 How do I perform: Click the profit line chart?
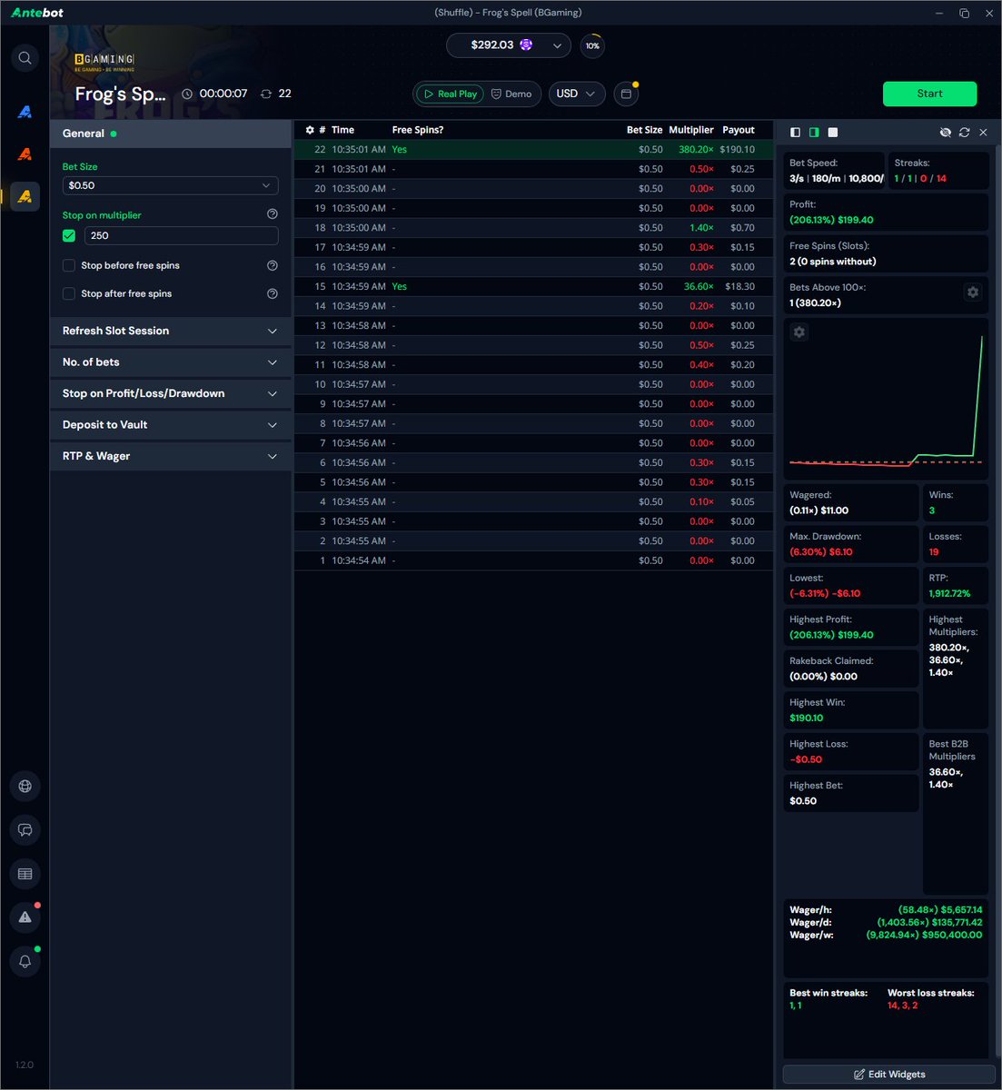pyautogui.click(x=887, y=399)
